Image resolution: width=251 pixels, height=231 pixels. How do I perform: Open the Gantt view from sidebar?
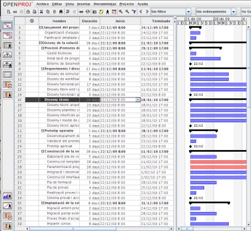tap(7, 26)
